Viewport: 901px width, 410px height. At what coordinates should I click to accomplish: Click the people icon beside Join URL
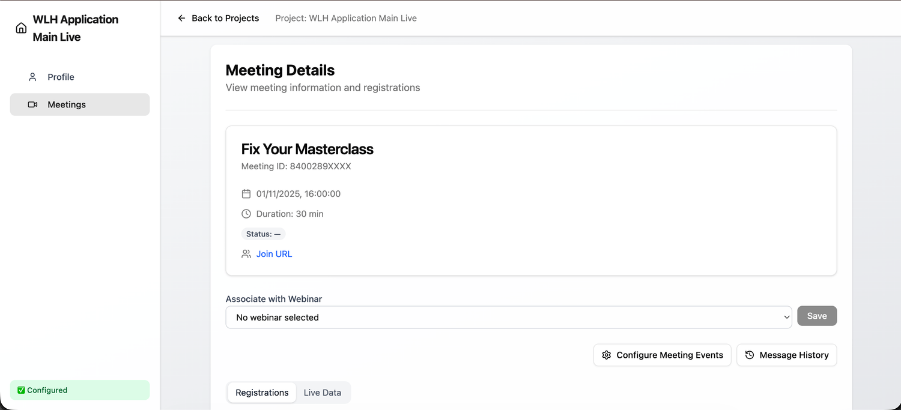246,254
